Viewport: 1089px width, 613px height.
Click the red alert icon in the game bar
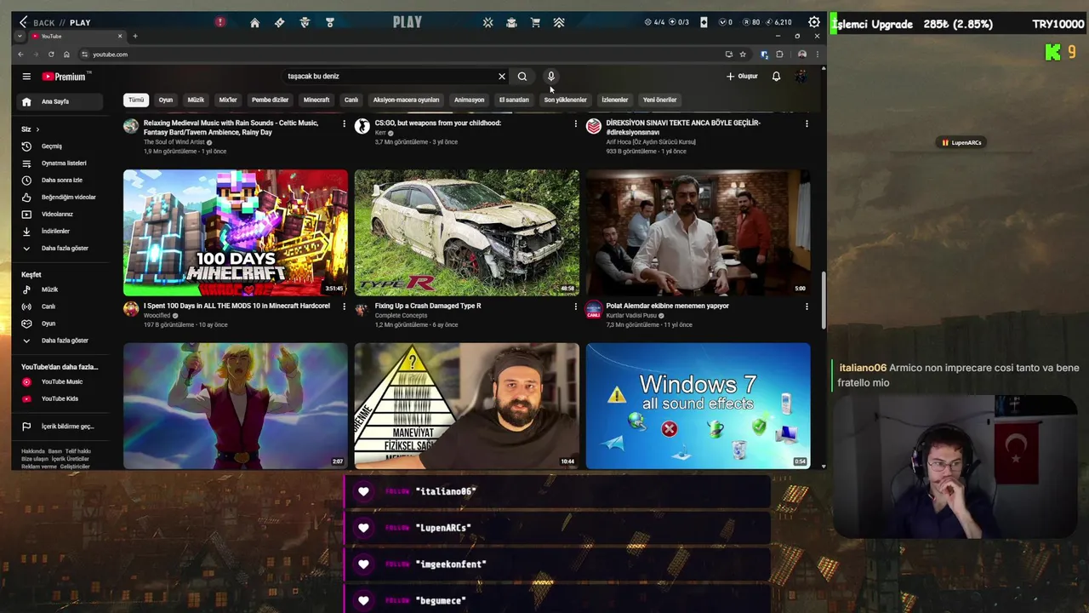pyautogui.click(x=220, y=22)
